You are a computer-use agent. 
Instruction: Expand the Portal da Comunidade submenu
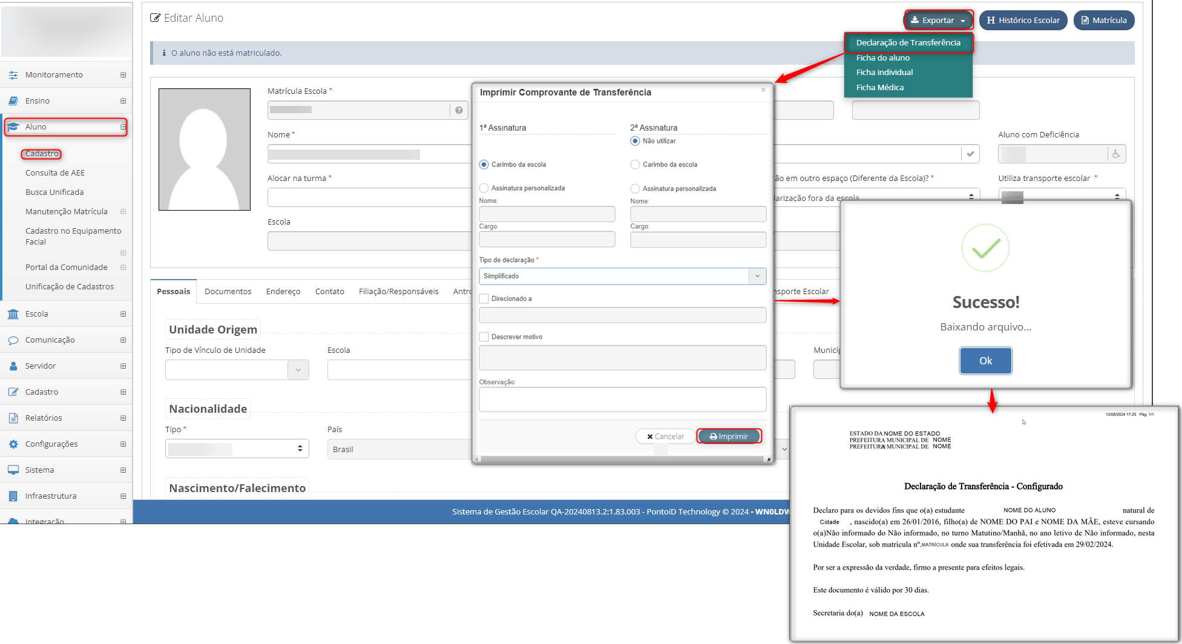pos(123,268)
